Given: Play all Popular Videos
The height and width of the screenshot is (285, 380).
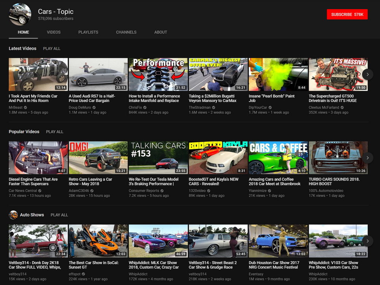Looking at the screenshot, I should 54,132.
